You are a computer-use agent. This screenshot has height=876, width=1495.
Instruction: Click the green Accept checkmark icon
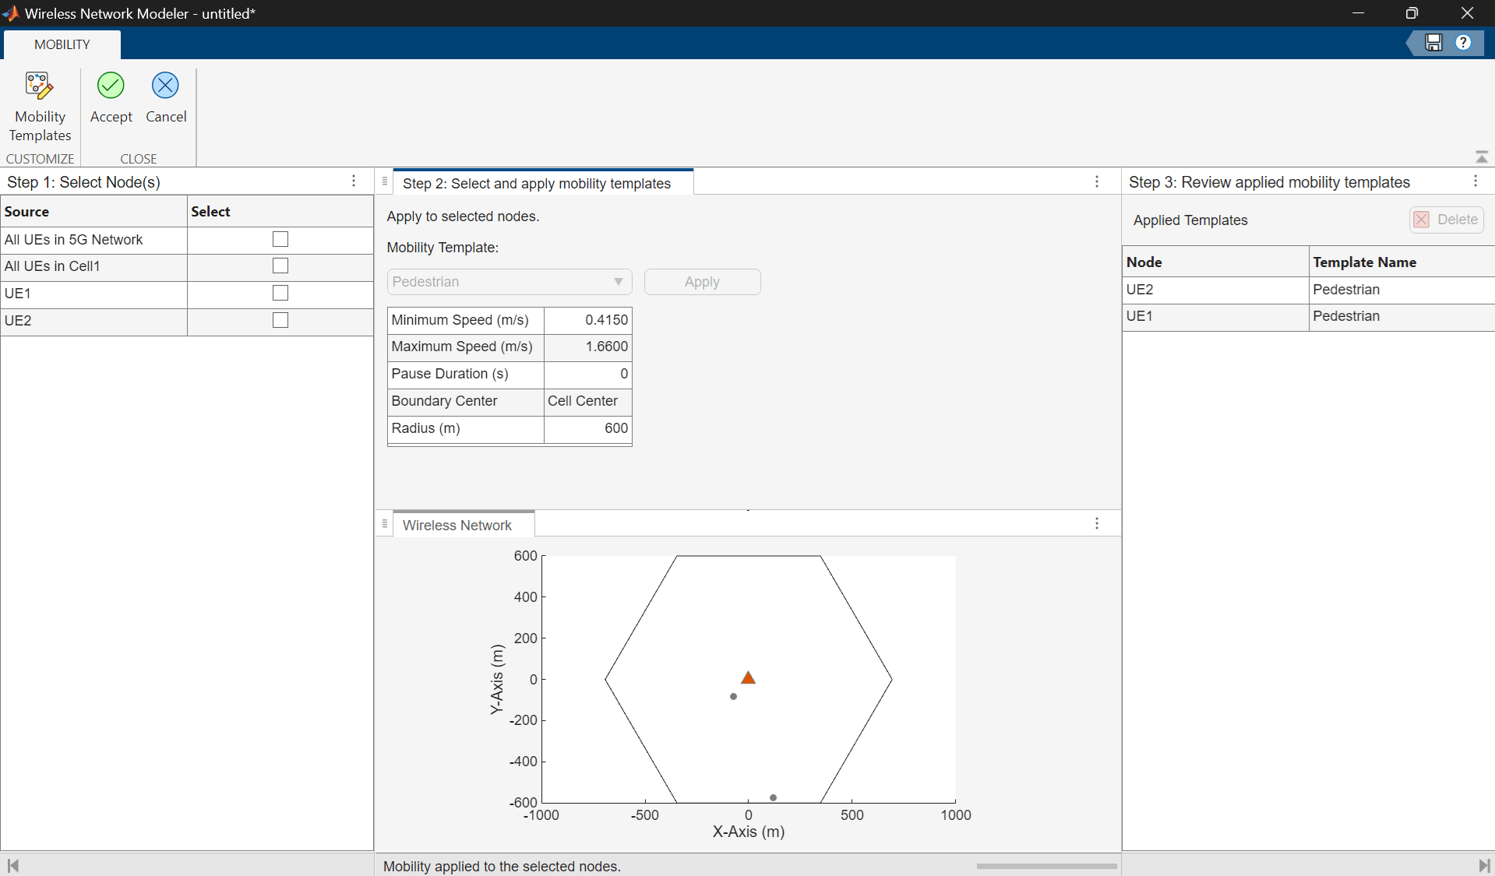(111, 86)
